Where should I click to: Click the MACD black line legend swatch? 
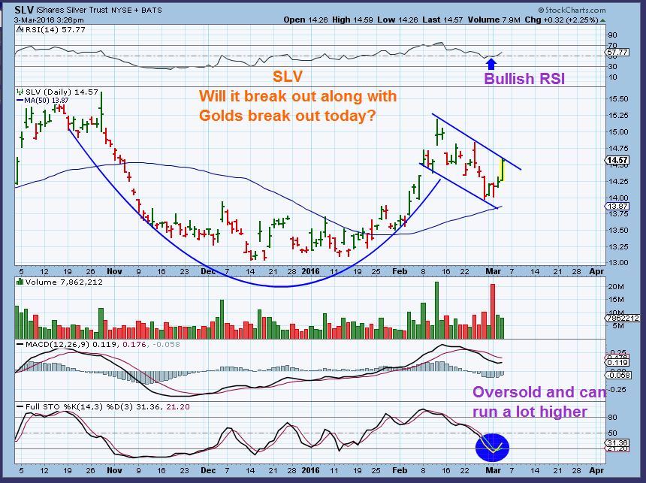pos(20,344)
